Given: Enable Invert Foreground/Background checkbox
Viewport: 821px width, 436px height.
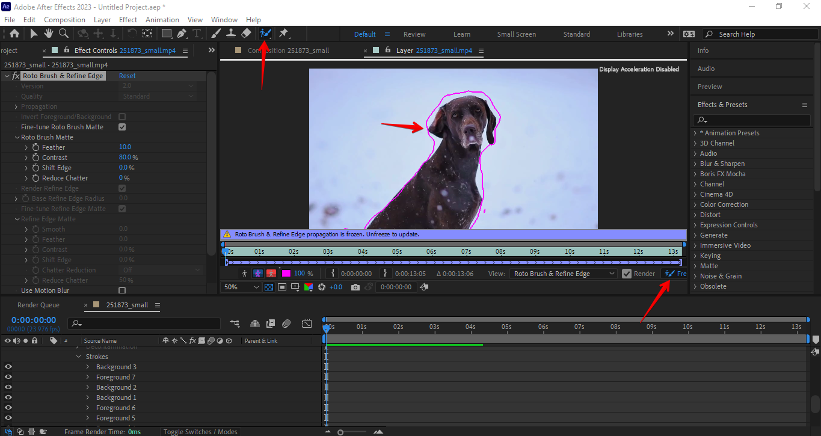Looking at the screenshot, I should pyautogui.click(x=121, y=116).
